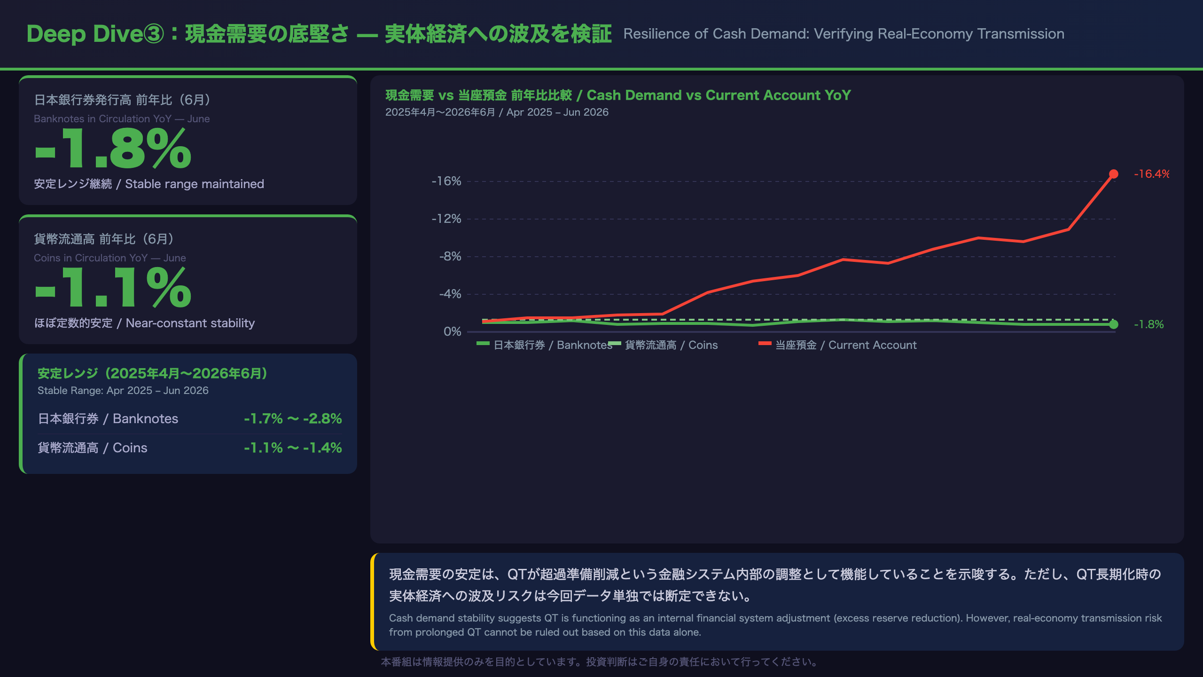Screen dimensions: 1203x677
Task: Select 'ほぼ定数的安定 / Near-constant stability' caption
Action: click(x=144, y=323)
